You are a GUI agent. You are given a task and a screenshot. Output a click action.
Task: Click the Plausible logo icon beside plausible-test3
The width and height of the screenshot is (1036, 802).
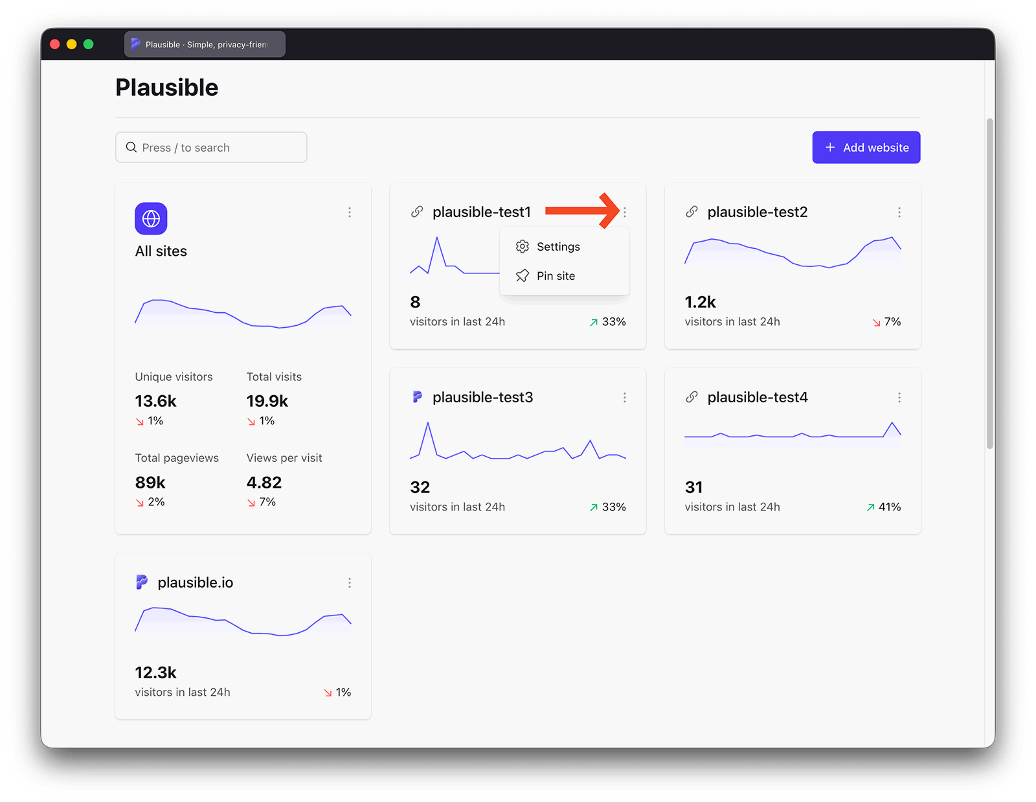[x=418, y=396]
